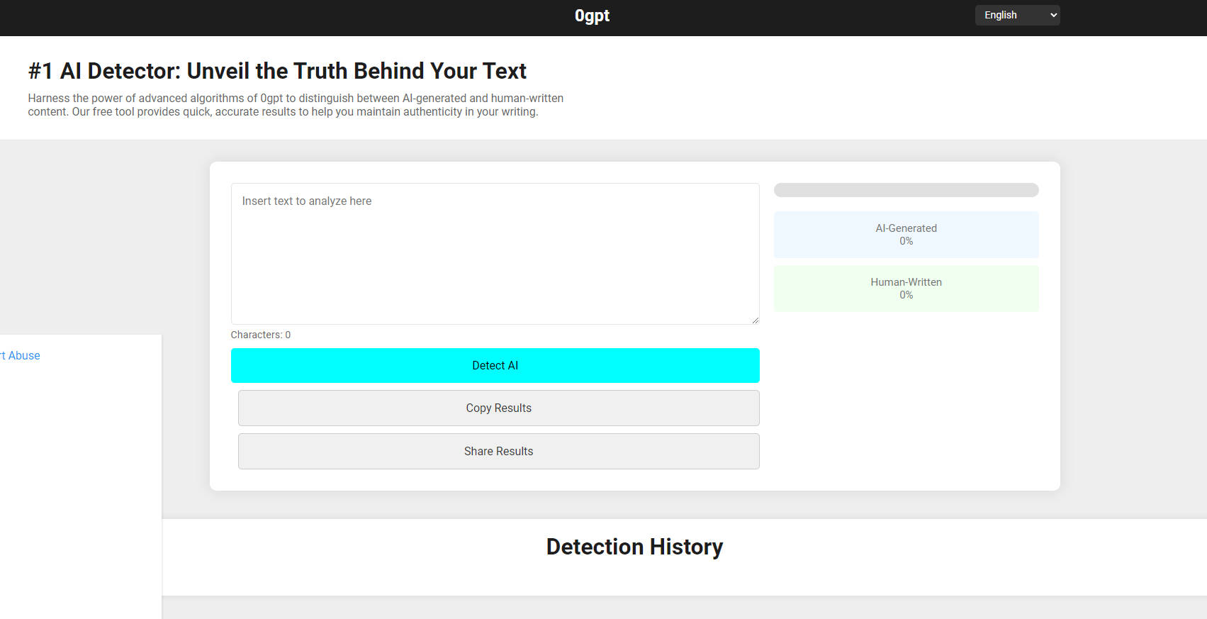Open the English language dropdown
This screenshot has width=1207, height=619.
click(1017, 15)
